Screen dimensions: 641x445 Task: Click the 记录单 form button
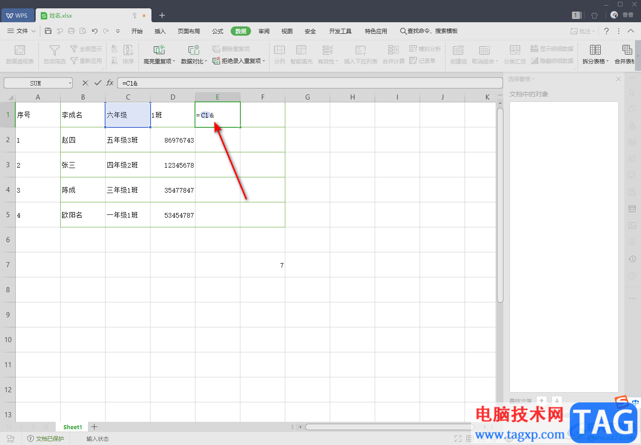(422, 61)
